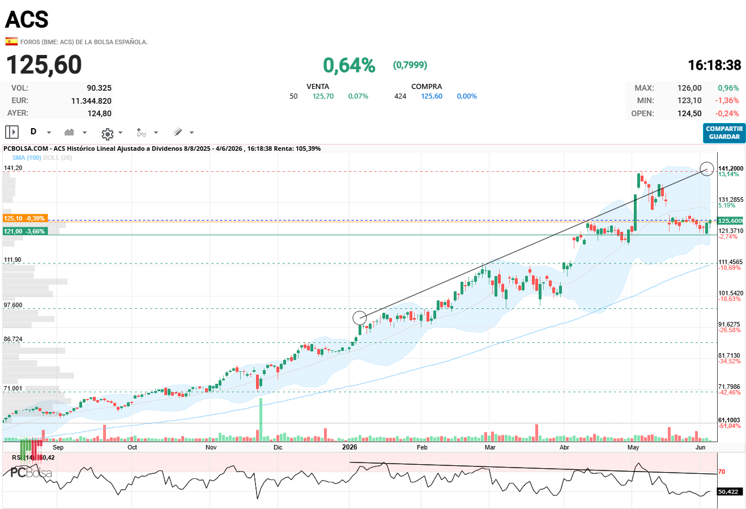The width and height of the screenshot is (746, 509).
Task: Click the upper circle handle of trendline
Action: (706, 168)
